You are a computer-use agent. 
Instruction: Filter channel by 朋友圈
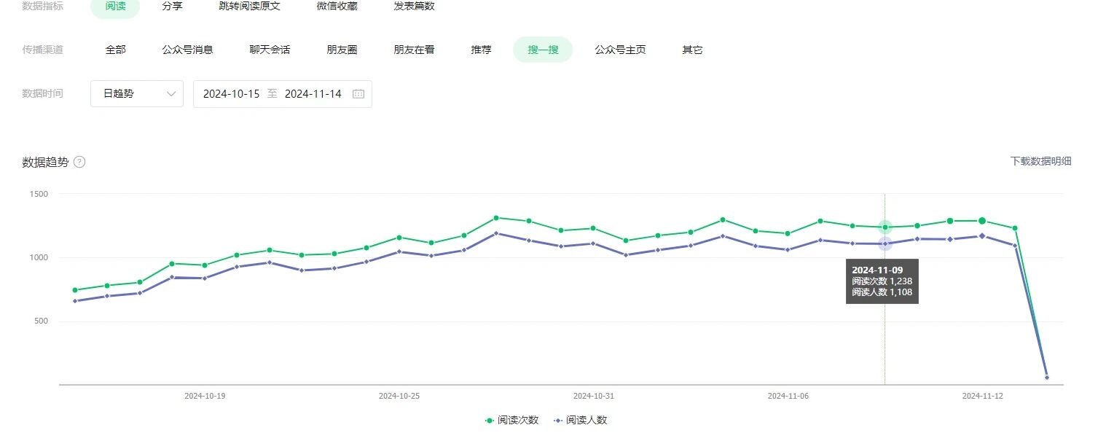pos(342,50)
